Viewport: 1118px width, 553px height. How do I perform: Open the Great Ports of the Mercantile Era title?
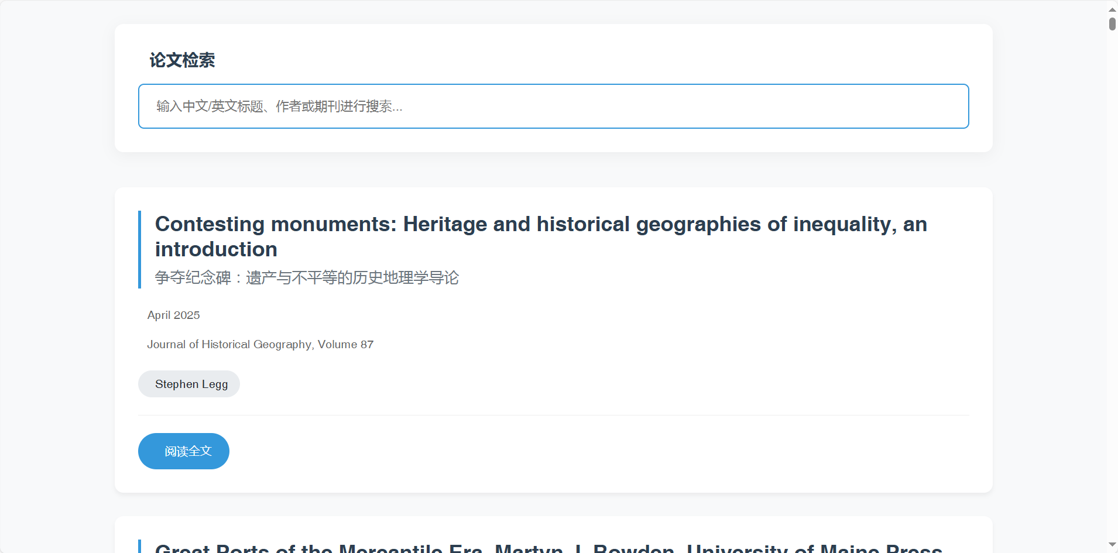(x=548, y=548)
